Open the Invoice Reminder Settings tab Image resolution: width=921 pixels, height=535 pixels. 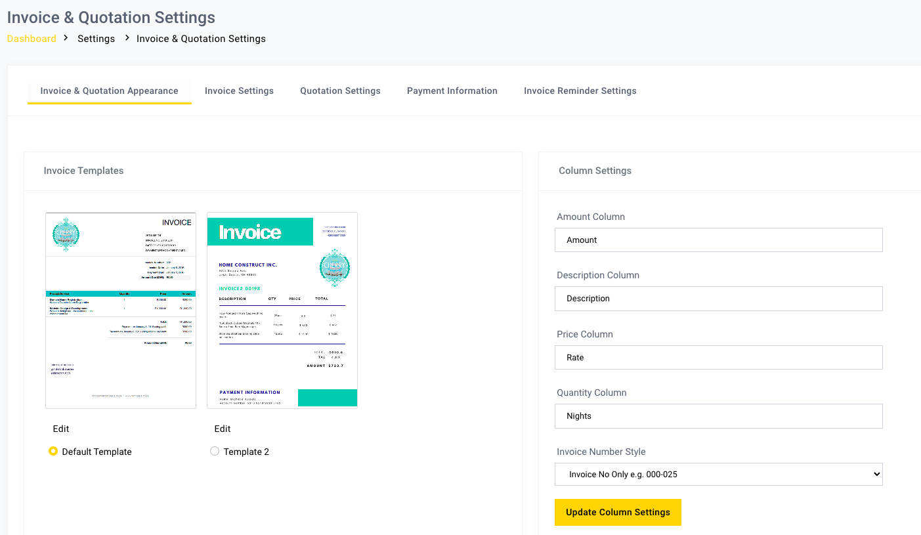580,91
